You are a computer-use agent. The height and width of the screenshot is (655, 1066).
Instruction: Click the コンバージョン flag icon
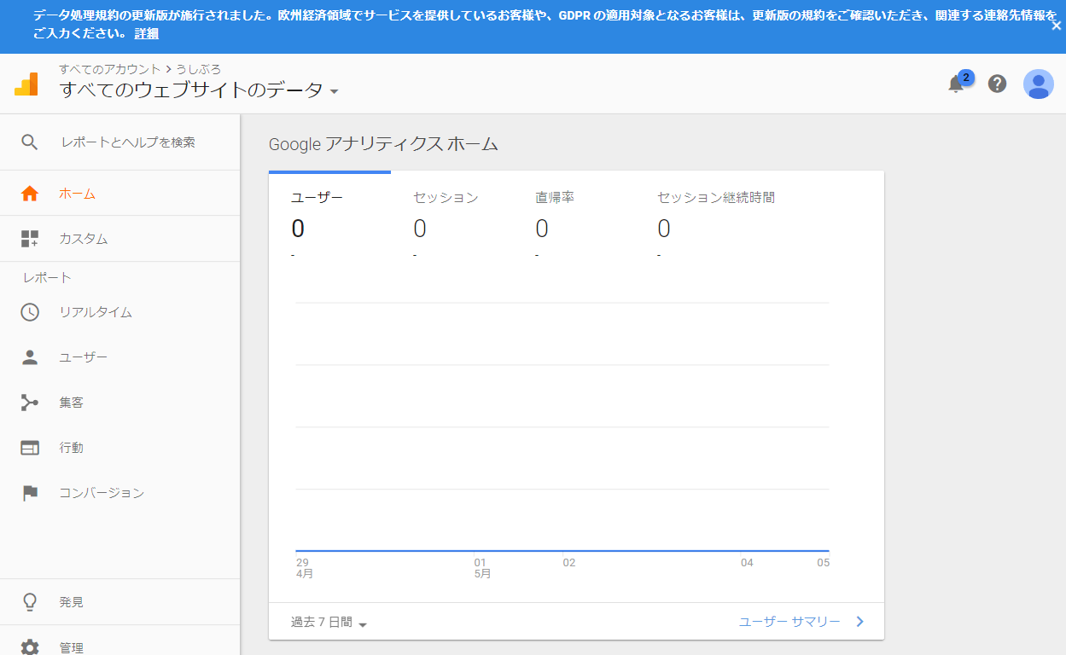coord(30,493)
